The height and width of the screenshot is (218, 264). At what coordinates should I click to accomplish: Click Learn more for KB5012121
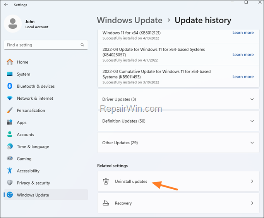(x=243, y=33)
